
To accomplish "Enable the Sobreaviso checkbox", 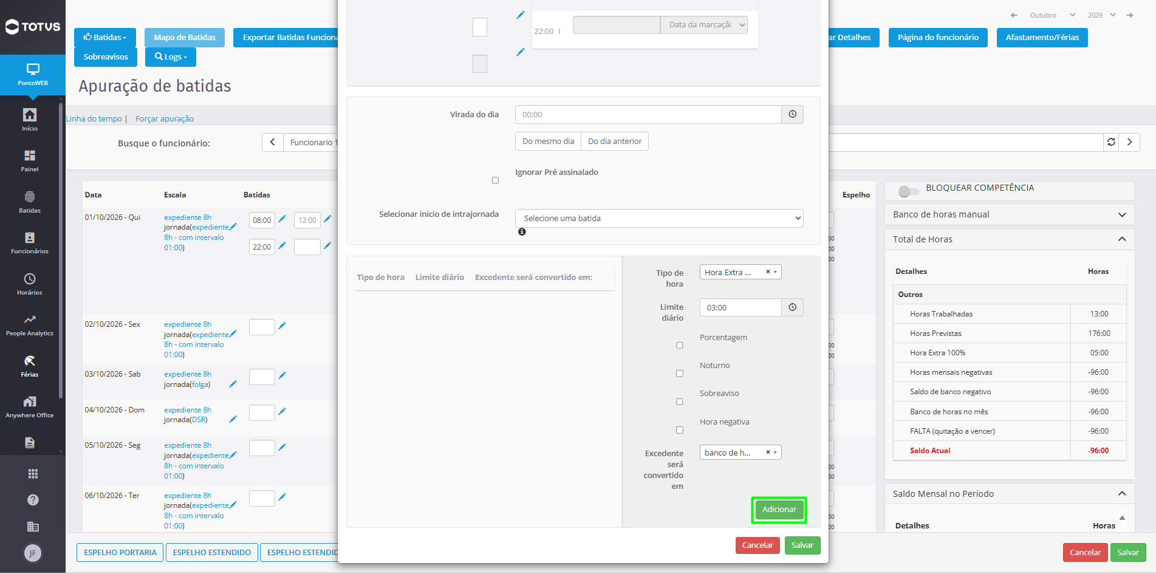I will pos(680,402).
